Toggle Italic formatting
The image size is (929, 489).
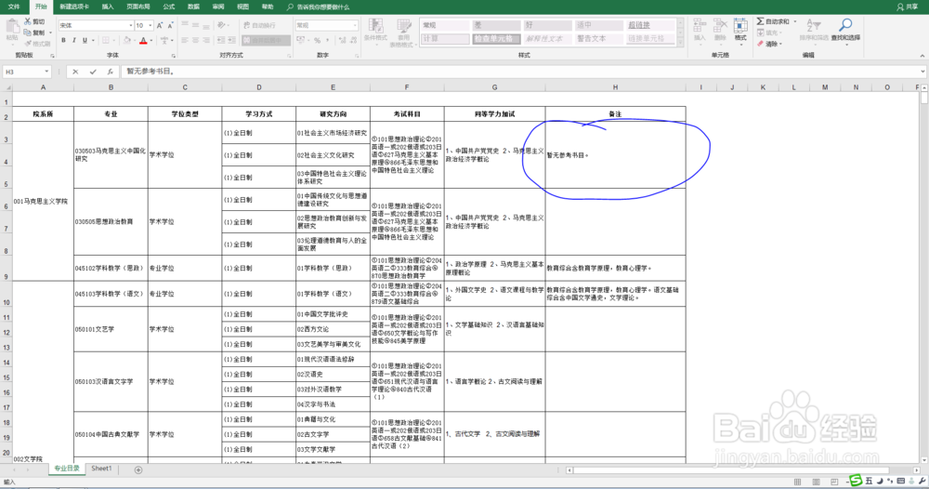pos(74,40)
